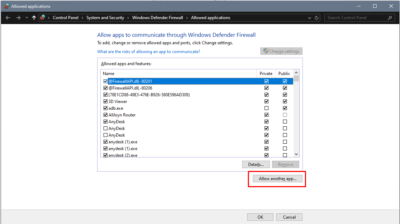
Task: Select the @FirewallAPI.dll,-80206 row
Action: 197,88
